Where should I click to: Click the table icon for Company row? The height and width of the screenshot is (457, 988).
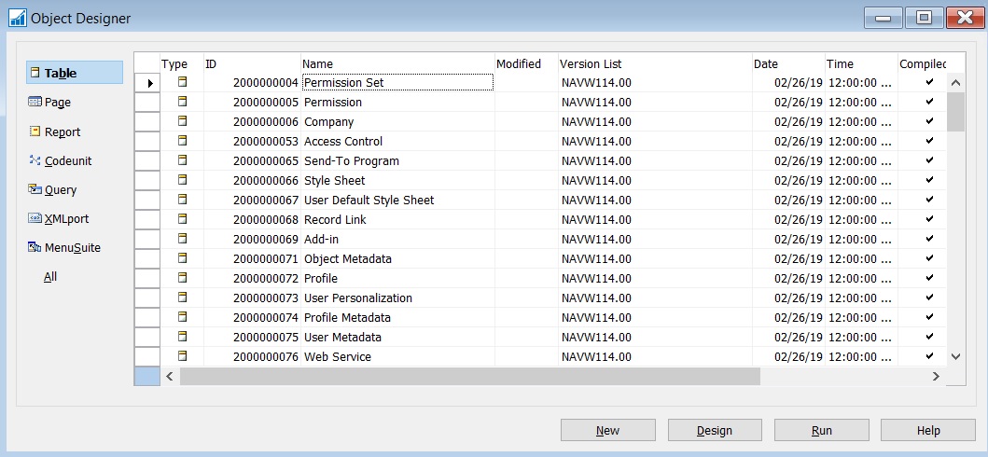pos(183,121)
